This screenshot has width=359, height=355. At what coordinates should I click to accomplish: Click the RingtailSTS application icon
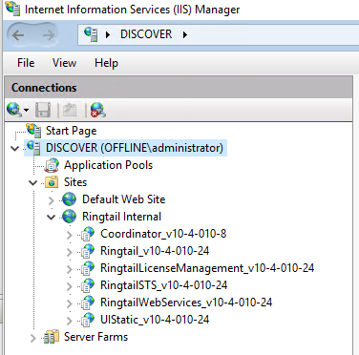(x=87, y=285)
